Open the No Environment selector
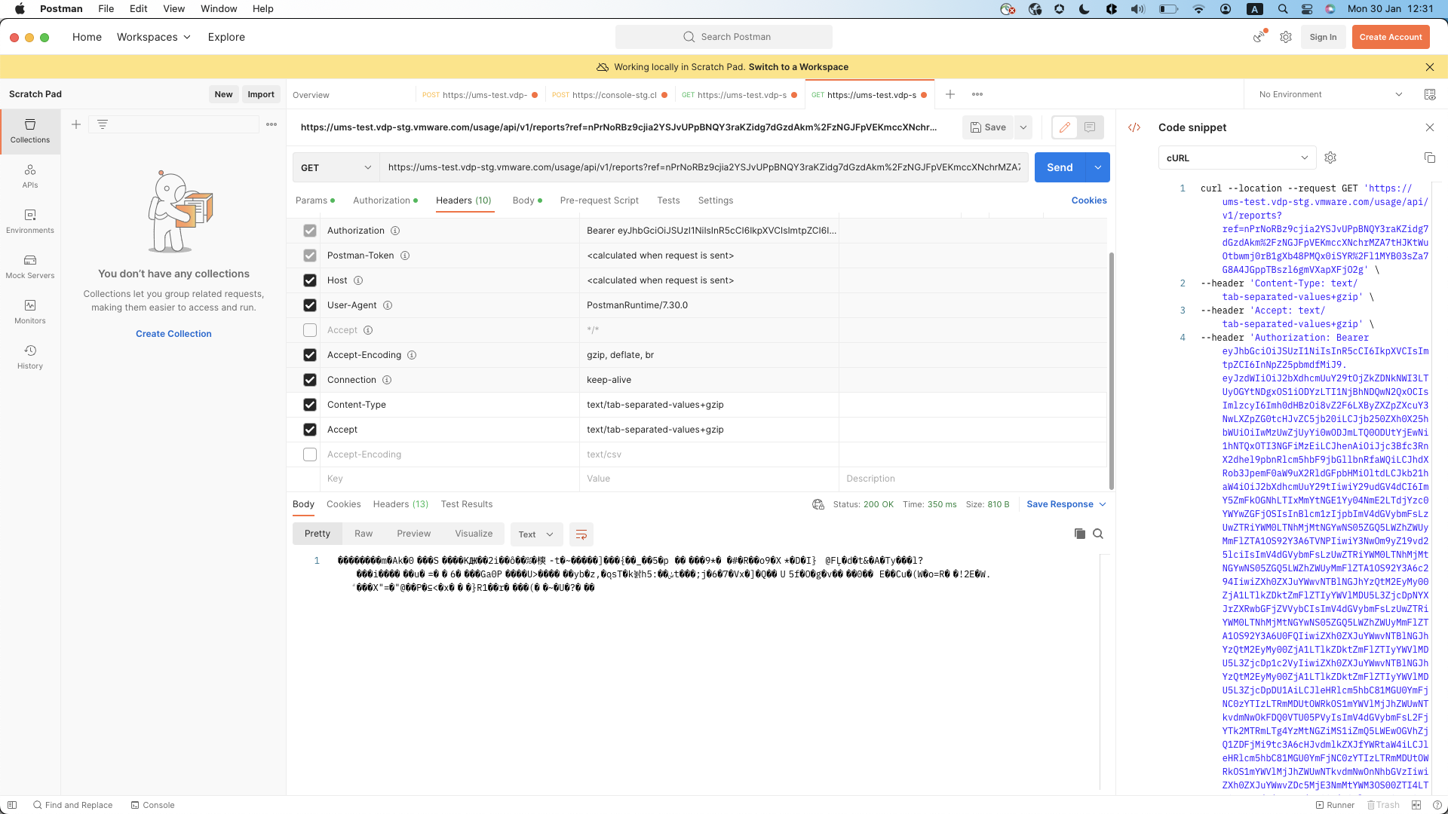 tap(1330, 94)
